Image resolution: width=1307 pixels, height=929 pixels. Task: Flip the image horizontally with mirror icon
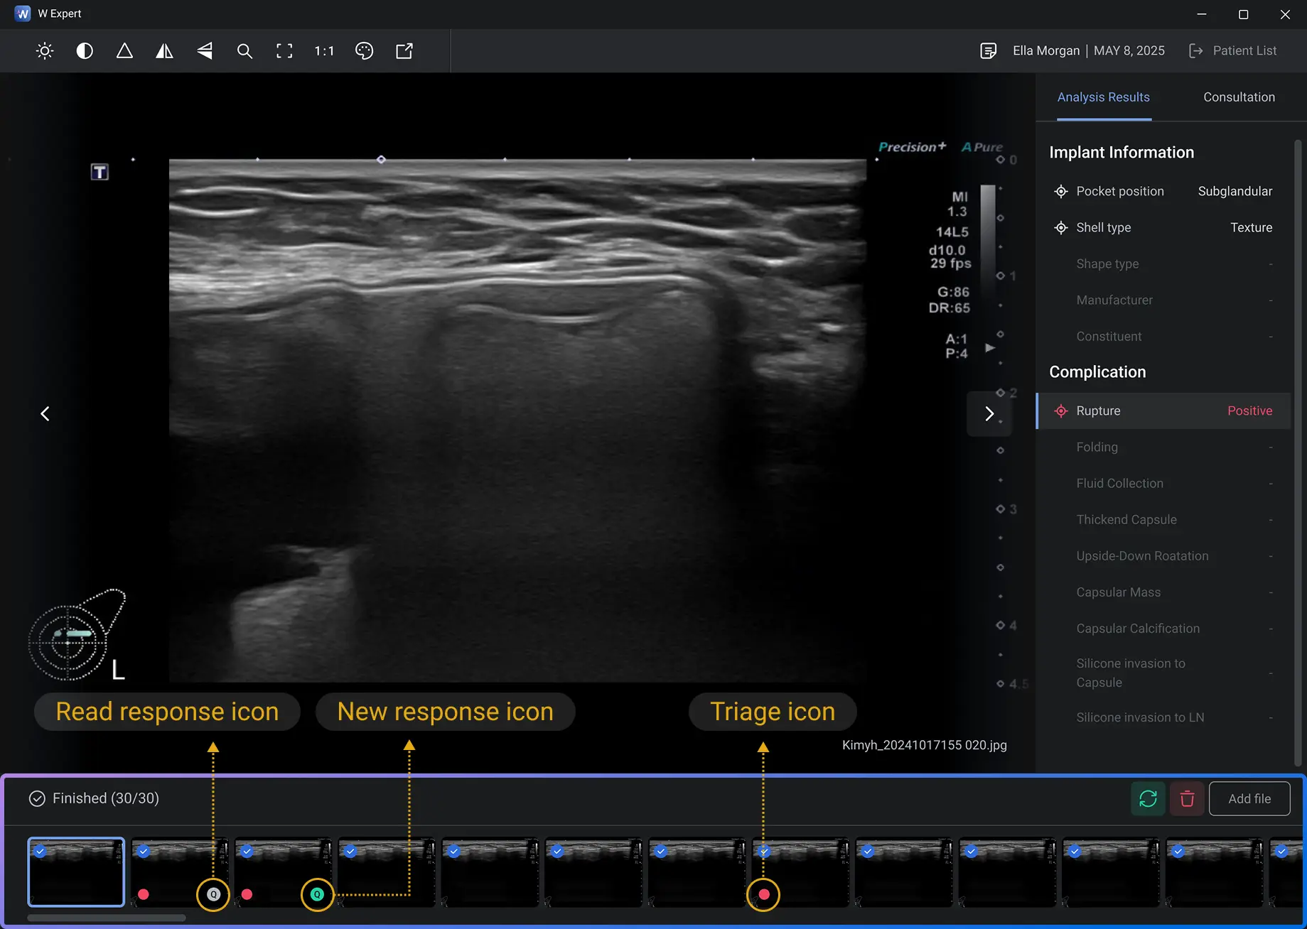point(164,50)
